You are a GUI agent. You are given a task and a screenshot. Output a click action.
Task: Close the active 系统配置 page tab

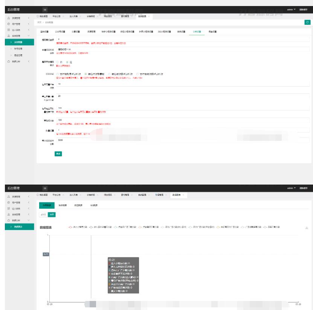click(x=149, y=16)
